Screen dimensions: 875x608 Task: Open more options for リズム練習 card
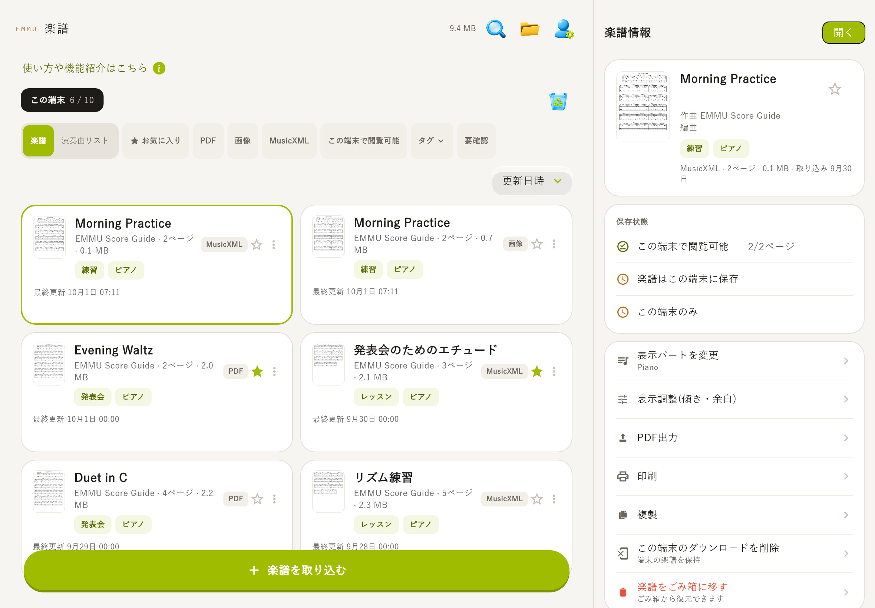[554, 499]
